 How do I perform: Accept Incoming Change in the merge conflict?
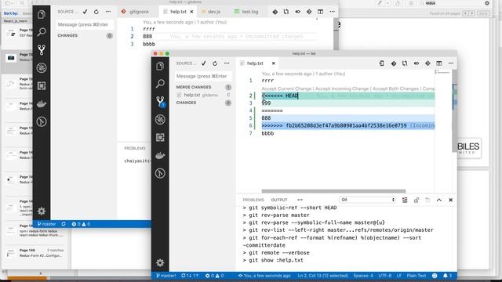click(x=342, y=89)
